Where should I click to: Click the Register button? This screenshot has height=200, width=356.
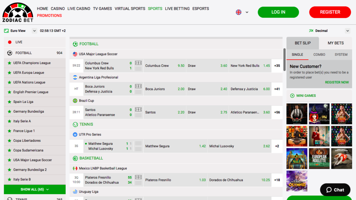tap(330, 12)
